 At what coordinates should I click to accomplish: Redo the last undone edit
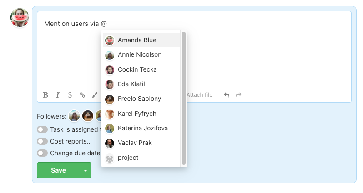click(x=239, y=95)
